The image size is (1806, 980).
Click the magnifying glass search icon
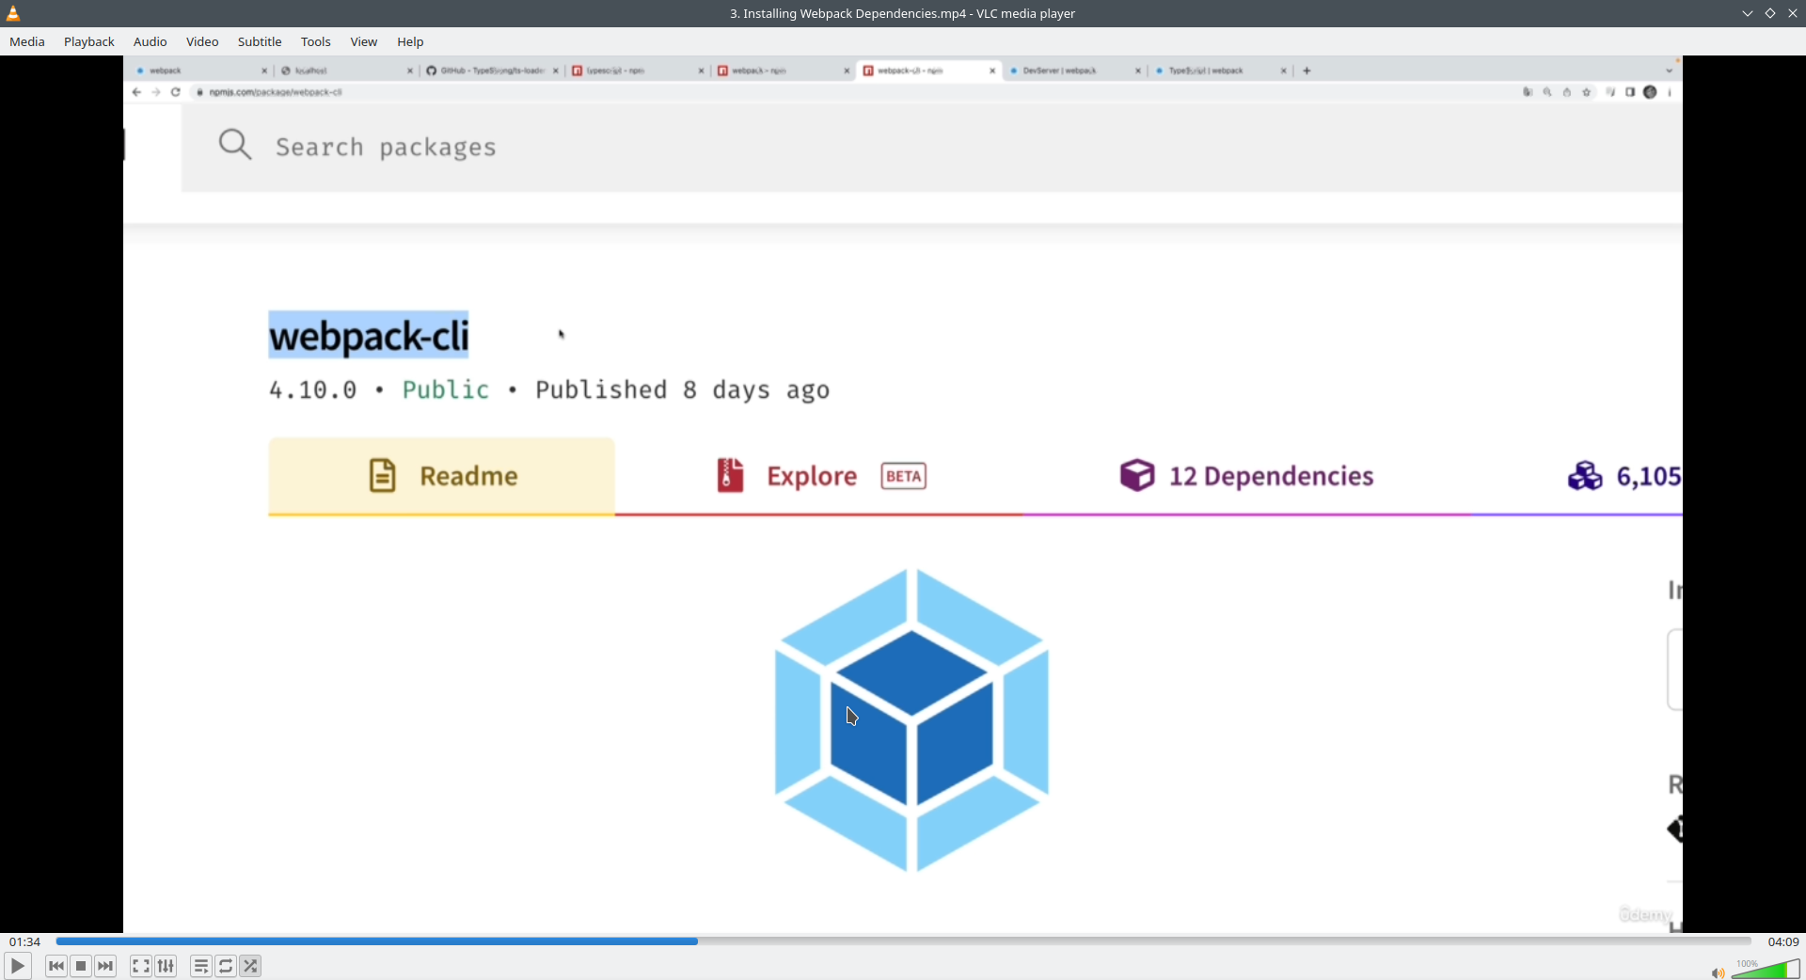click(x=235, y=145)
